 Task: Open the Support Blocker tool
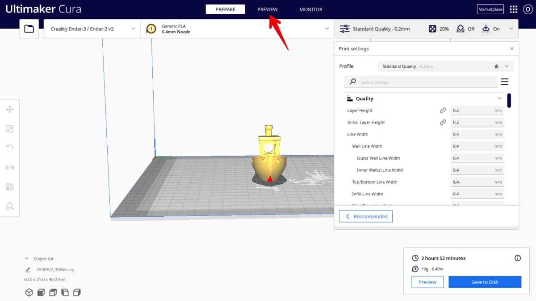[10, 206]
